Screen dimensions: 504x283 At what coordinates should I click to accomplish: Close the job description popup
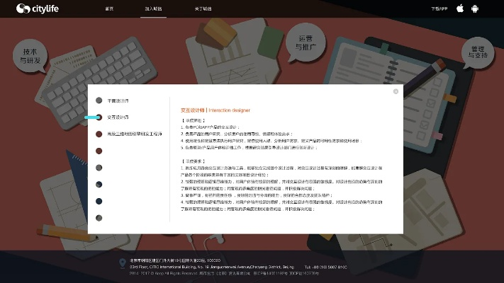tap(396, 91)
